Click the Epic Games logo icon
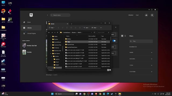This screenshot has height=96, width=172. (31, 15)
